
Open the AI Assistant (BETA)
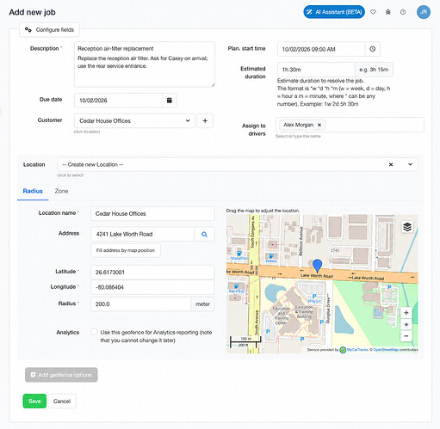[334, 12]
